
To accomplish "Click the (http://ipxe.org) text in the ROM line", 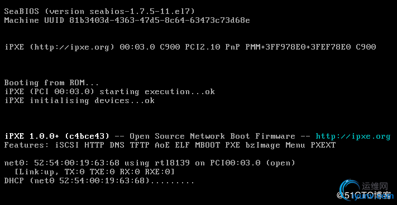I will pyautogui.click(x=72, y=47).
